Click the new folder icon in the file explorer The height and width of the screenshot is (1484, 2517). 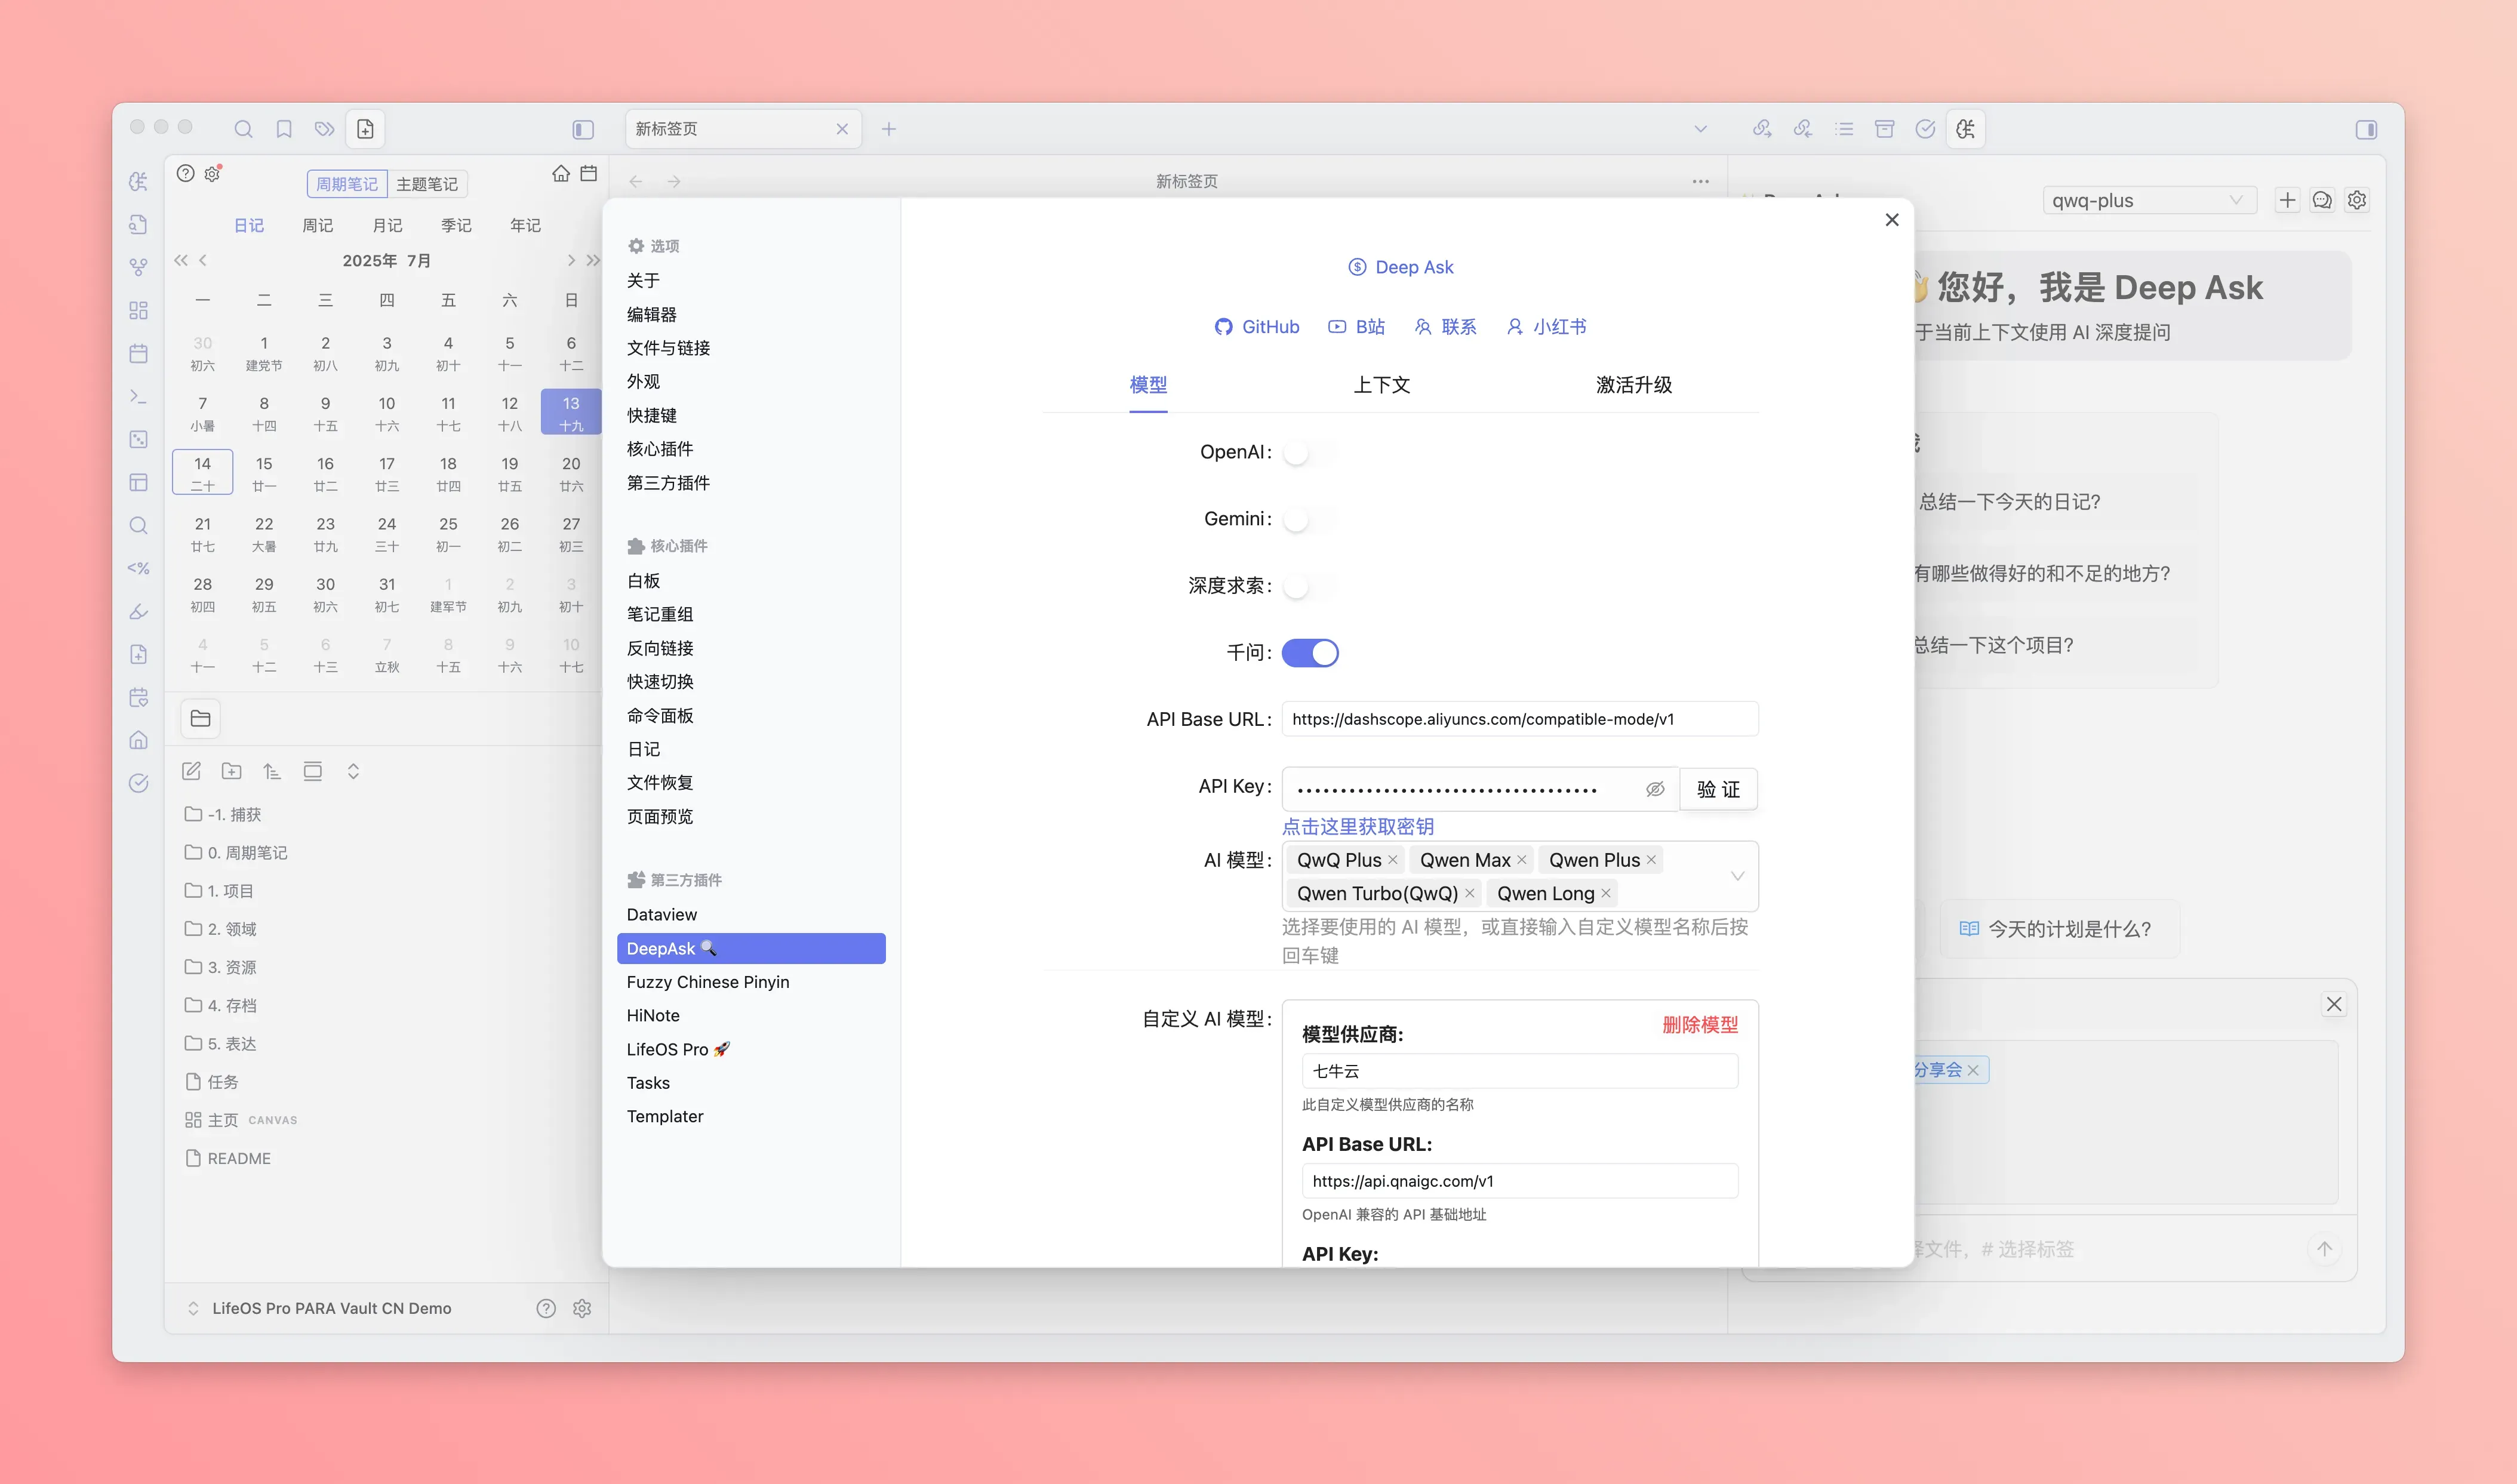pos(232,771)
